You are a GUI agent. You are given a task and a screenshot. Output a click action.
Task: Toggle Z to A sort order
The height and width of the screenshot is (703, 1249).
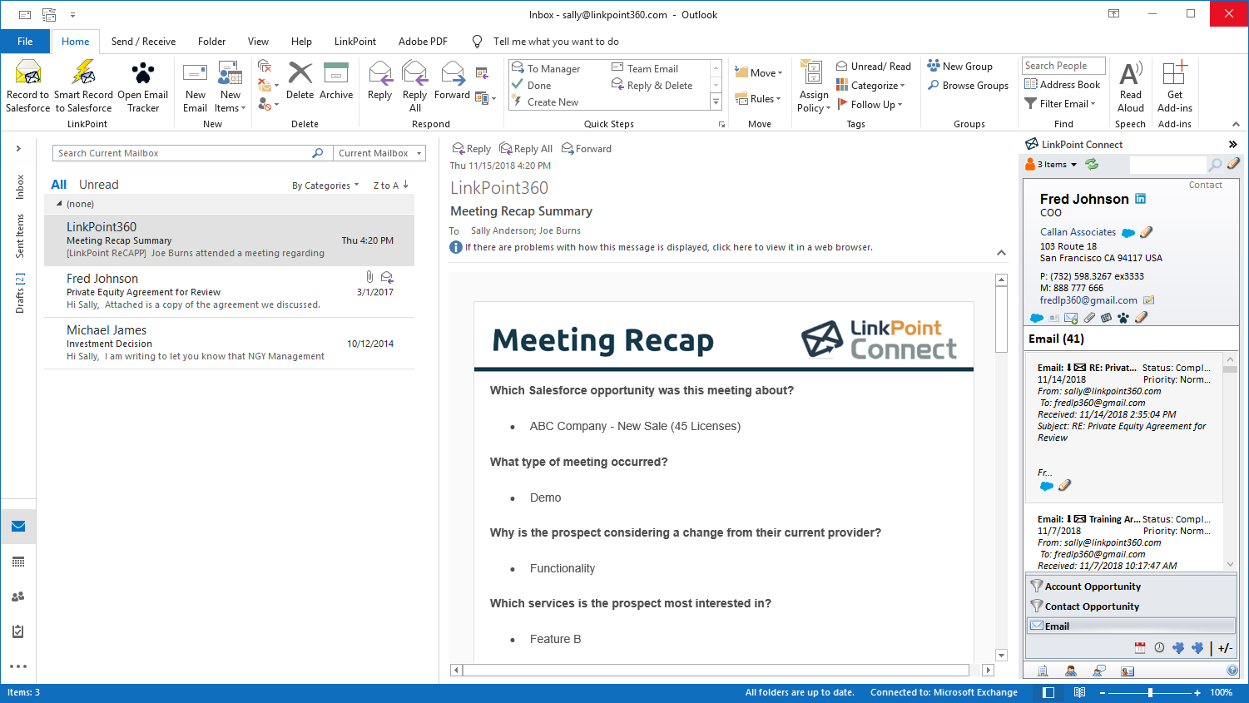point(390,186)
